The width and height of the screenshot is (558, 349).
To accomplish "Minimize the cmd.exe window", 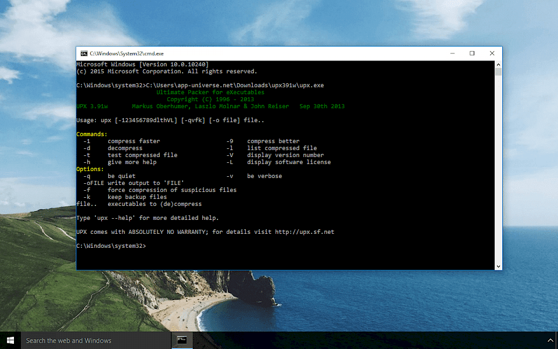I will tap(452, 54).
